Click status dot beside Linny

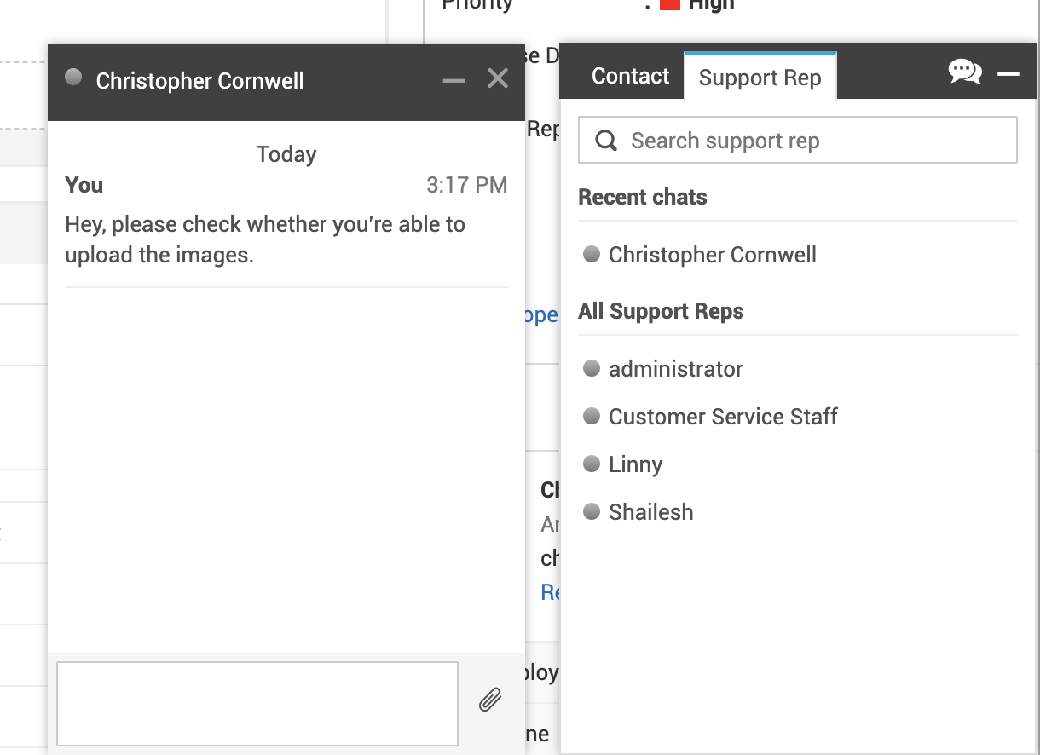coord(591,464)
